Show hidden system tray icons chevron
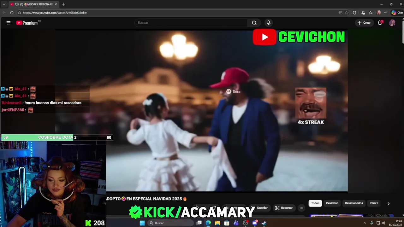Screen dimensions: 404x227 (x=365, y=223)
